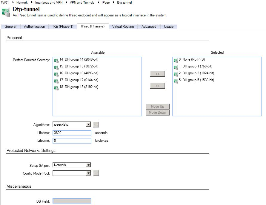Click browse button next to Algorithms
The height and width of the screenshot is (205, 266).
[x=96, y=124]
